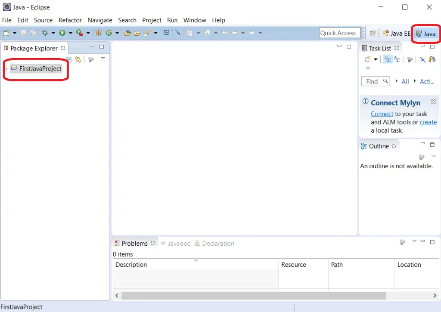This screenshot has height=312, width=441.
Task: Click the Open Type icon
Action: (x=127, y=33)
